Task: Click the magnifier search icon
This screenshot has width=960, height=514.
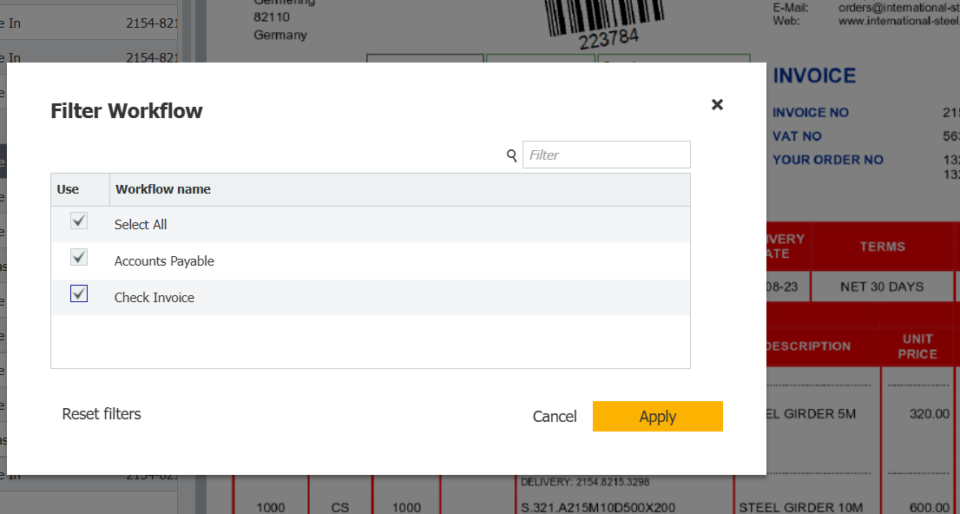Action: 511,154
